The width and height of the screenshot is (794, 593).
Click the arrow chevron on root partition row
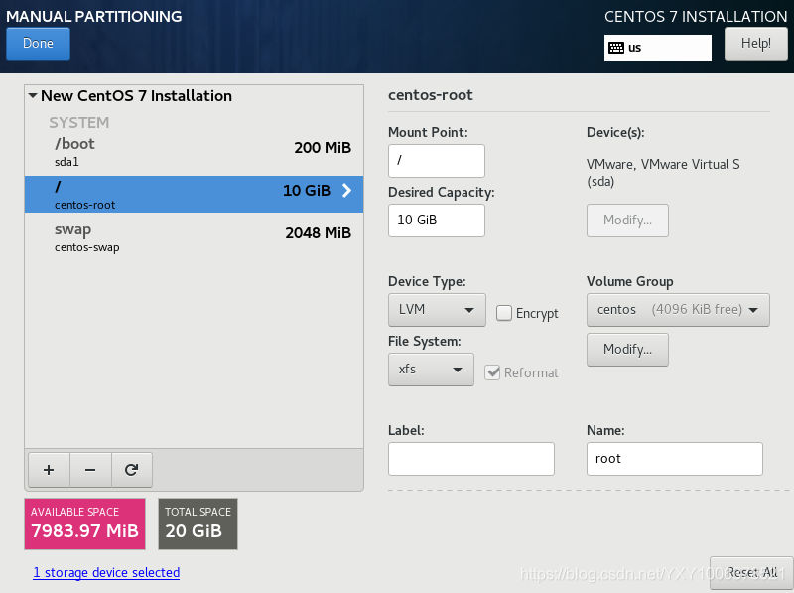point(346,190)
